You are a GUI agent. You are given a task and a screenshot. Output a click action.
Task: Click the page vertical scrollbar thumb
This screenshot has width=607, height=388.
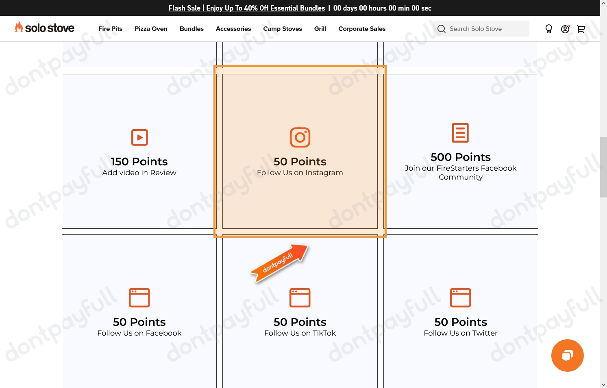tap(603, 167)
